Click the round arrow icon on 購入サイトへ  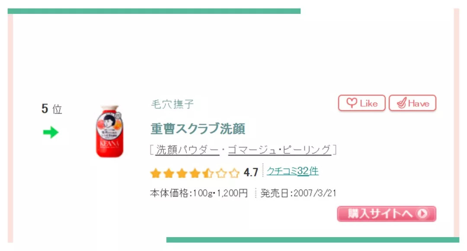pos(422,213)
